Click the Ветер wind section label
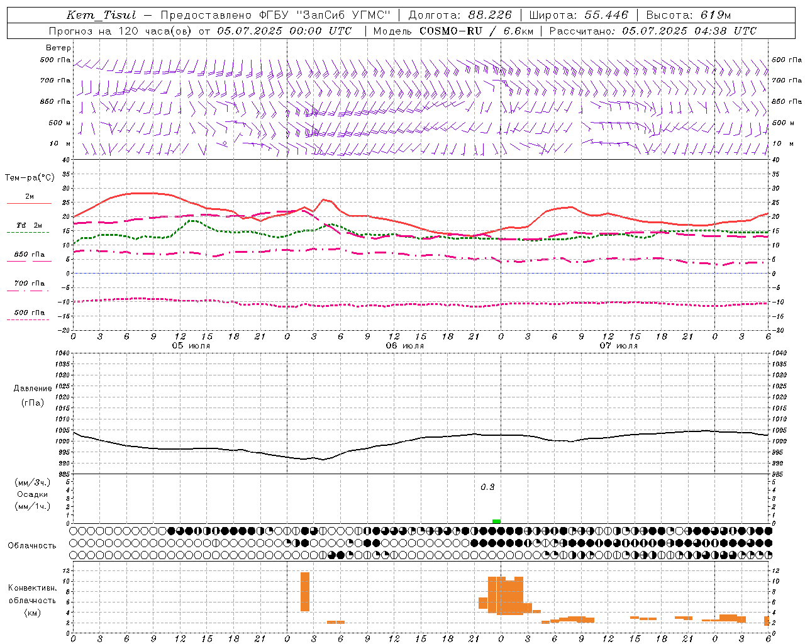805x644 pixels. pos(58,48)
